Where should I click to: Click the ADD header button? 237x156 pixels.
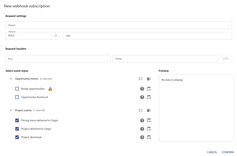point(225,59)
